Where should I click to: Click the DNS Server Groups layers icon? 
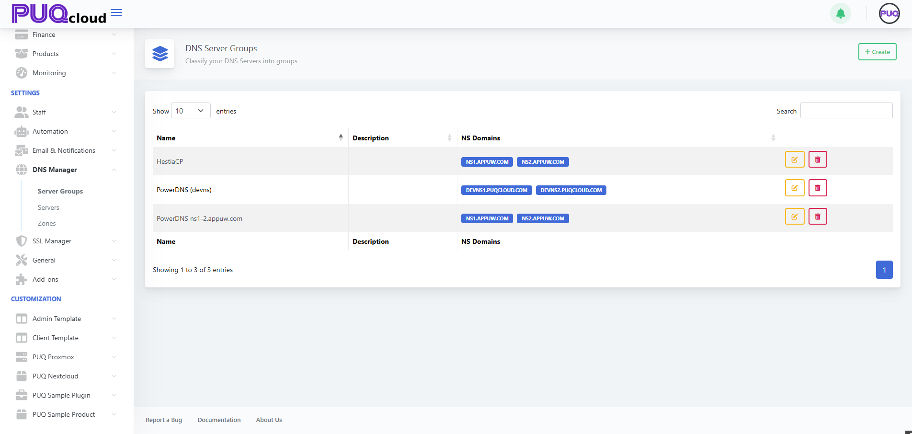click(160, 54)
